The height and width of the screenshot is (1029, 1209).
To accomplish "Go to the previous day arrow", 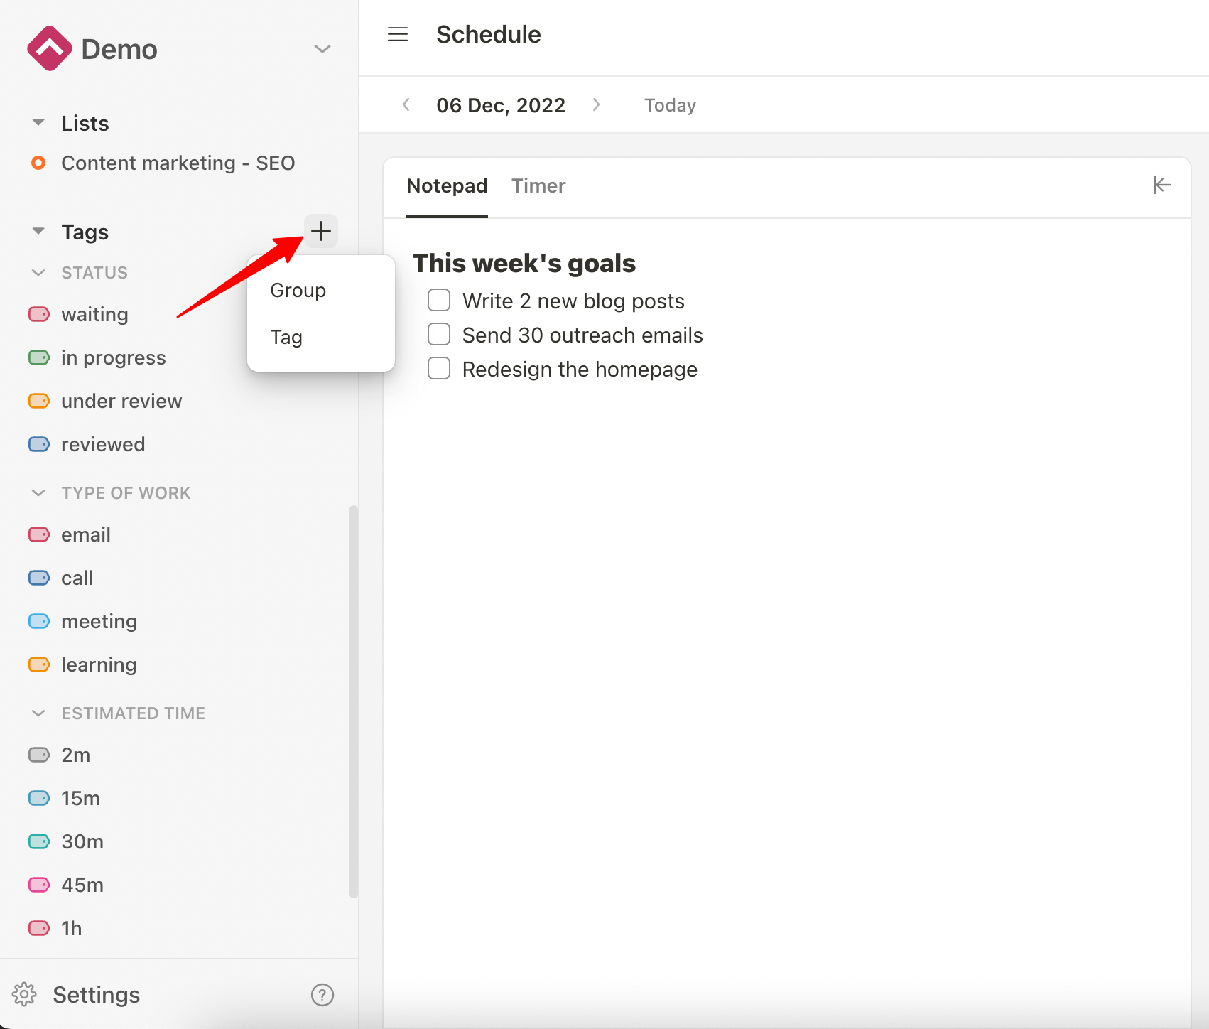I will [406, 105].
